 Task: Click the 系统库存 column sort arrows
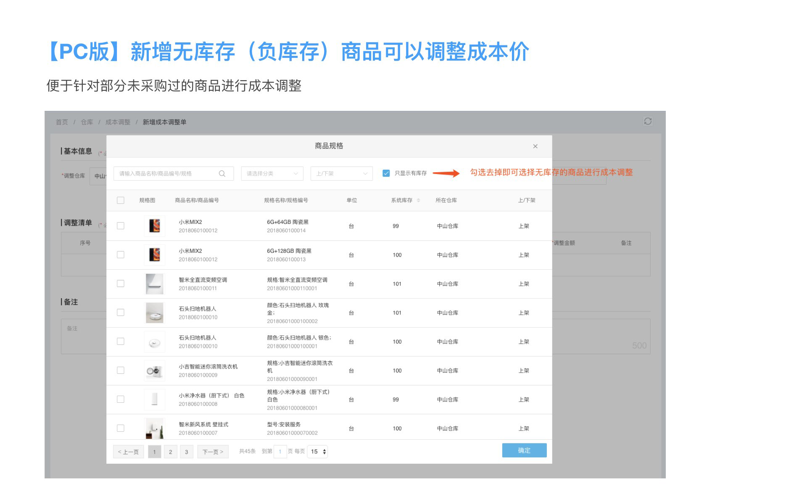(x=418, y=200)
